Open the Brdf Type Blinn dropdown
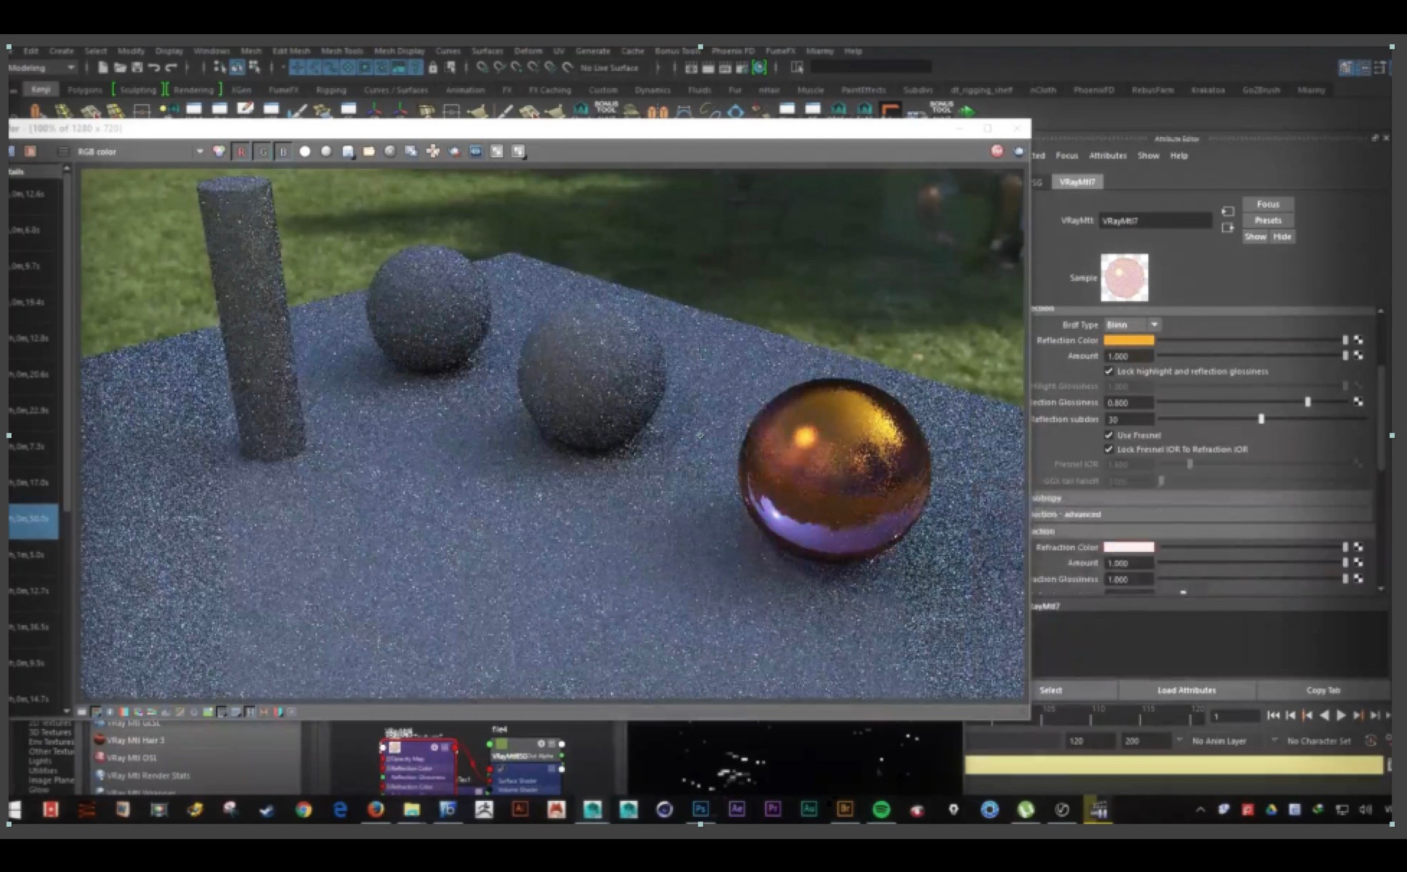 [1132, 325]
